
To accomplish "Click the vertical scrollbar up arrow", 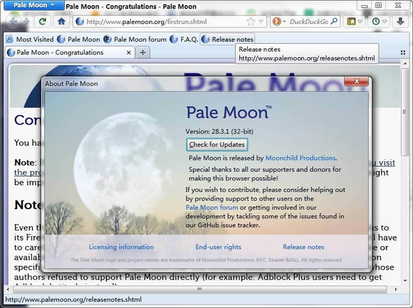I will pyautogui.click(x=405, y=63).
